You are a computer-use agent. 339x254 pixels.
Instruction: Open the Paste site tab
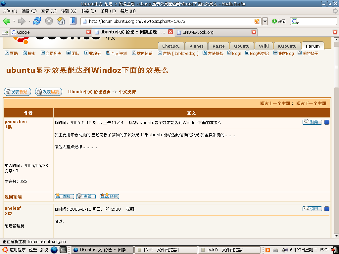click(x=218, y=46)
